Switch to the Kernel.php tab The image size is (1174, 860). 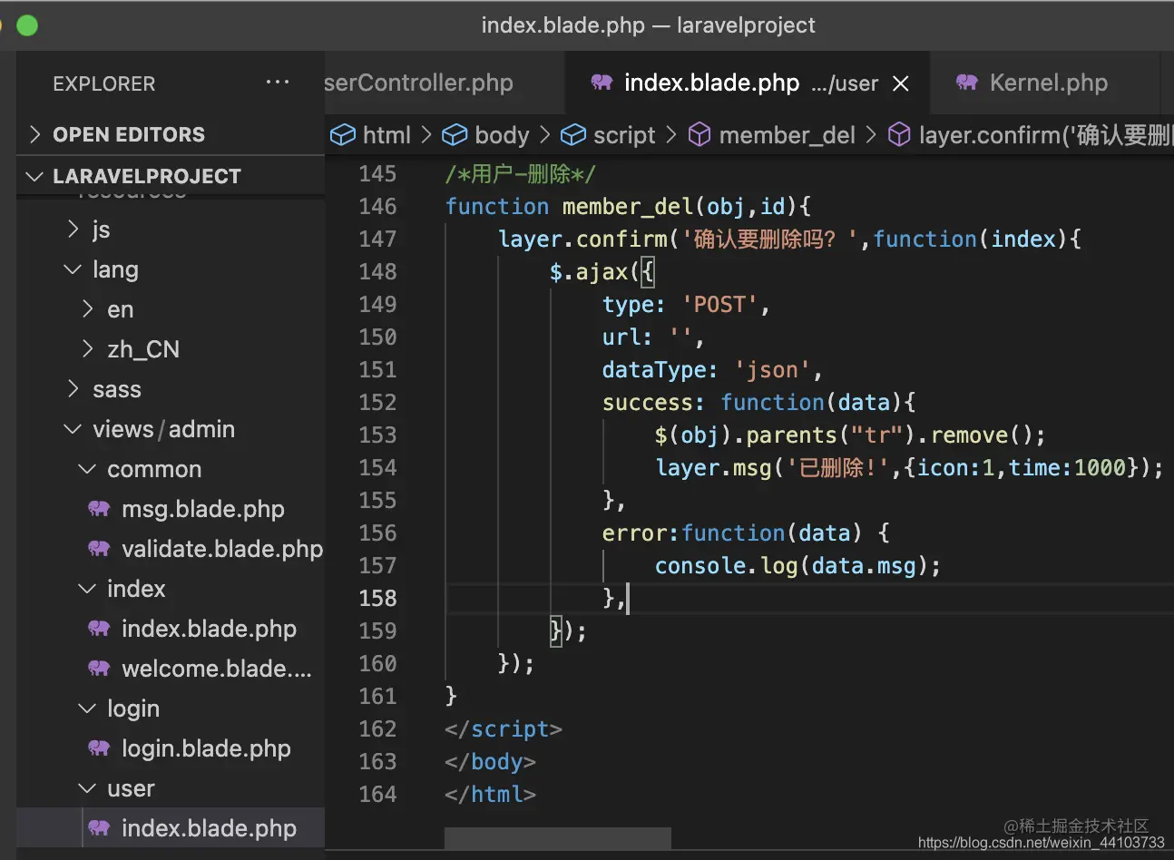point(1043,83)
